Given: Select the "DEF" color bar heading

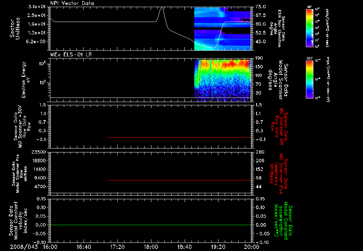Looking at the screenshot, I should pyautogui.click(x=309, y=58).
